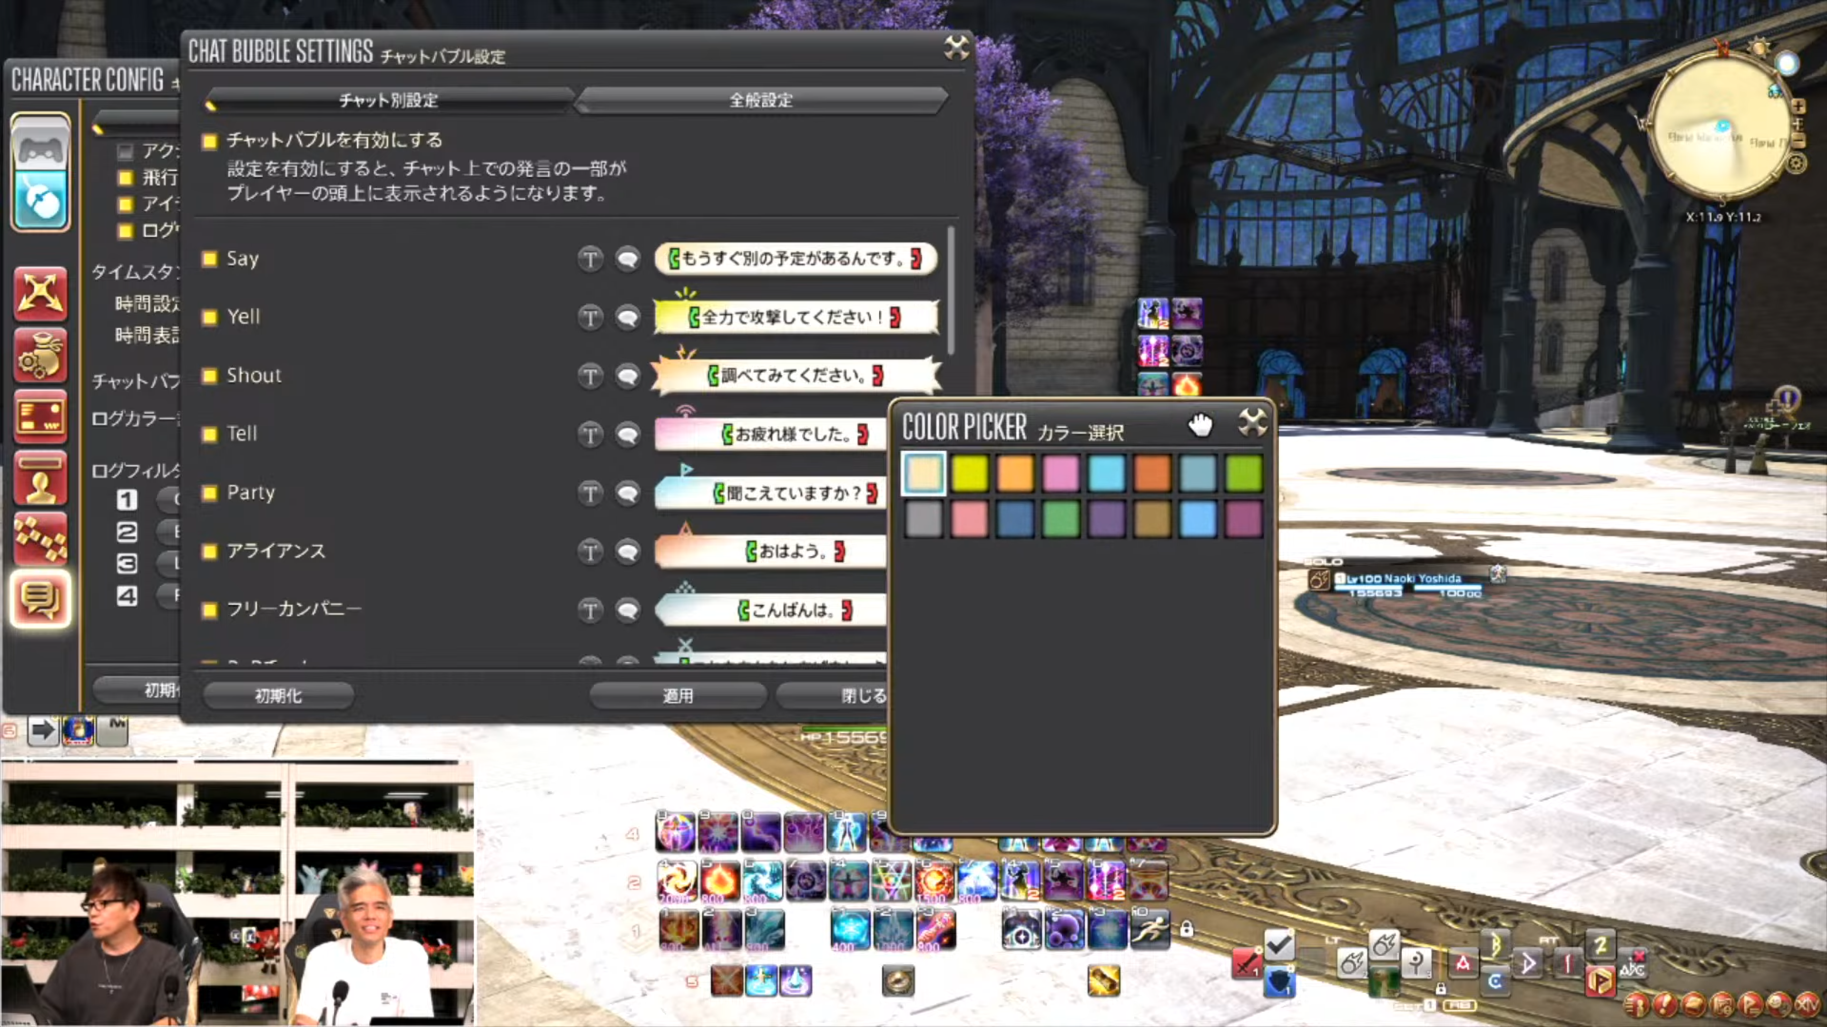The height and width of the screenshot is (1027, 1827).
Task: Select the yellow color swatch
Action: coord(970,473)
